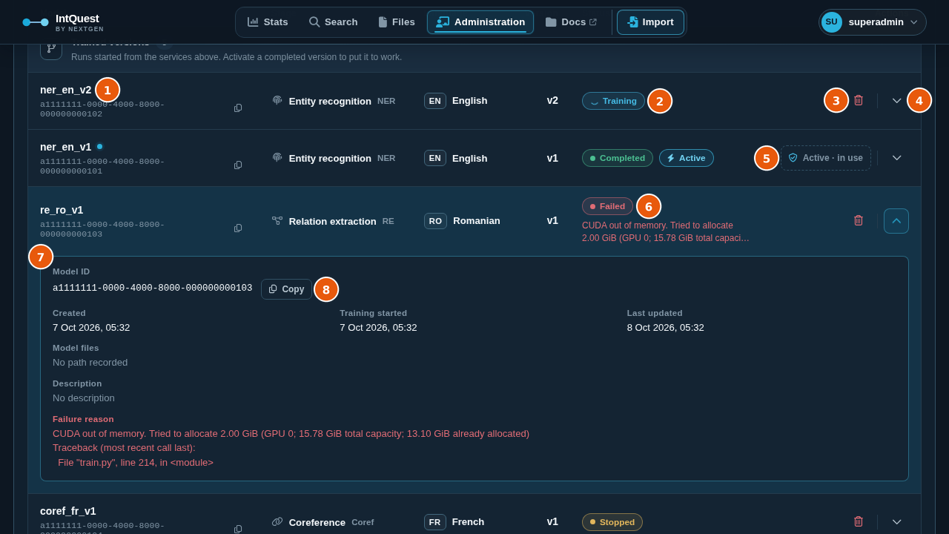Click the IntQuest logo

coord(63,22)
